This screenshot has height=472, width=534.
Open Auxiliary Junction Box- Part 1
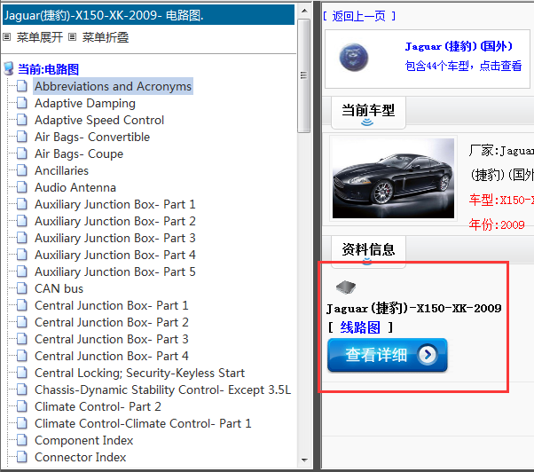click(115, 204)
